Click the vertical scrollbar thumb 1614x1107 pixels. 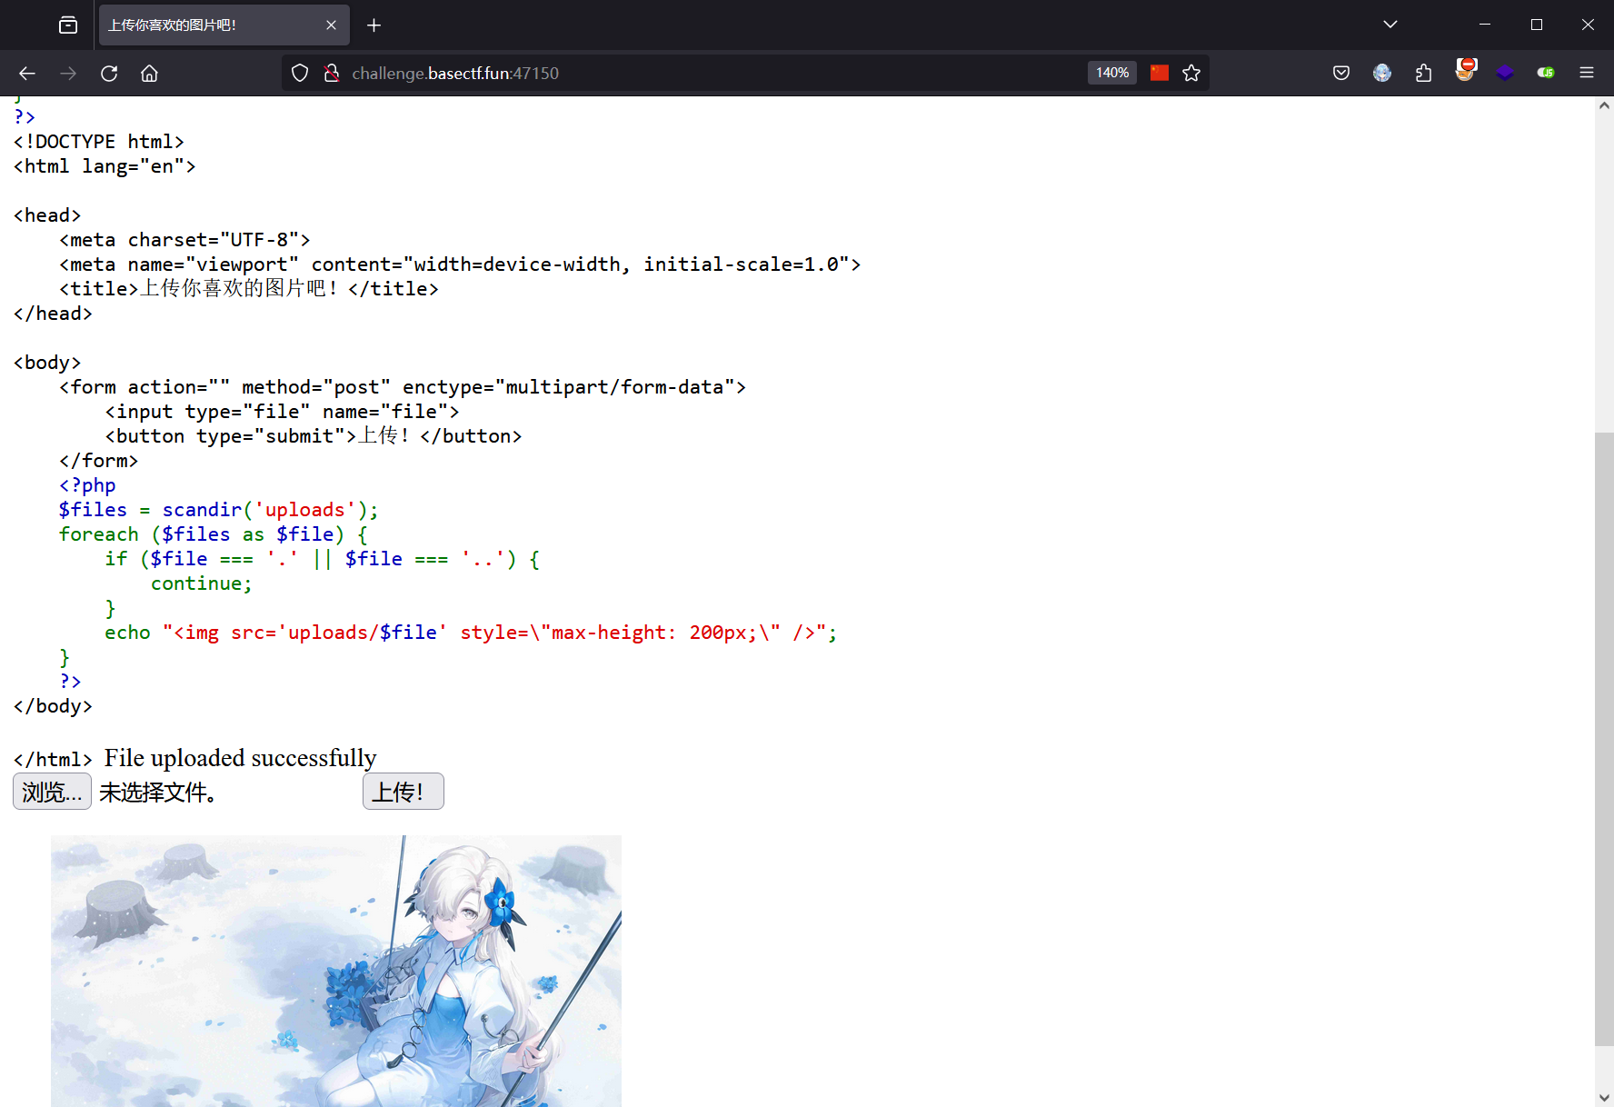(1604, 739)
